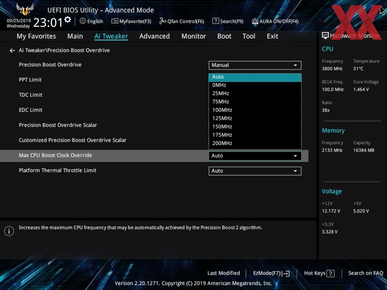
Task: Click the Precision Boost Overdrive label
Action: pos(50,65)
